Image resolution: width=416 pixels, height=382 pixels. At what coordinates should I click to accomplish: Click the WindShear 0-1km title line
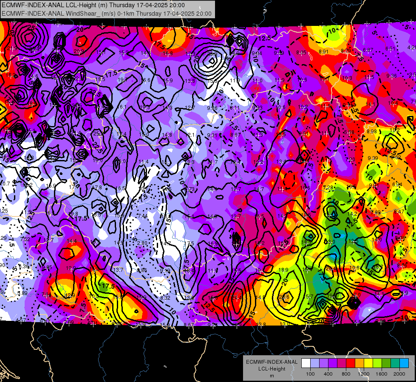tap(106, 14)
